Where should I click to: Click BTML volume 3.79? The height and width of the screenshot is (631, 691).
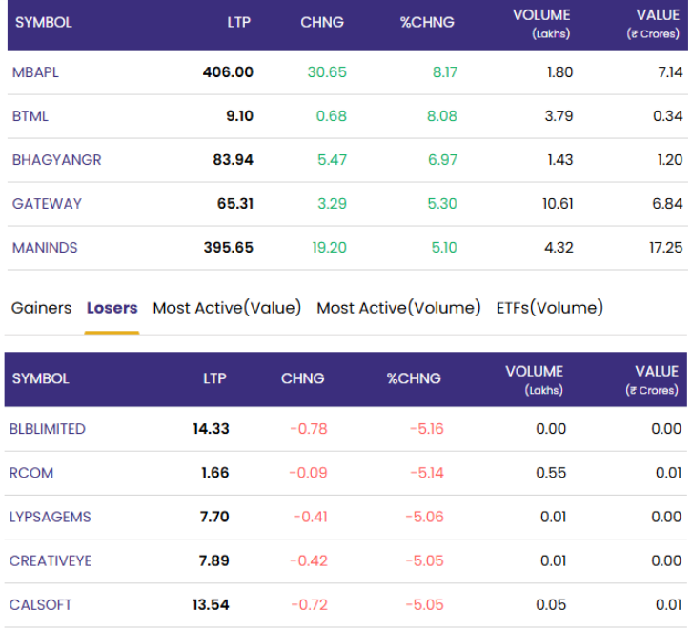point(559,116)
